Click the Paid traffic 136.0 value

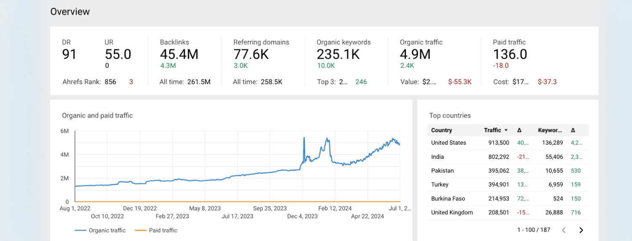510,54
